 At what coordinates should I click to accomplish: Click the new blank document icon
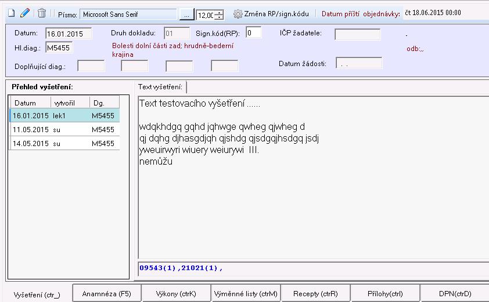(11, 13)
